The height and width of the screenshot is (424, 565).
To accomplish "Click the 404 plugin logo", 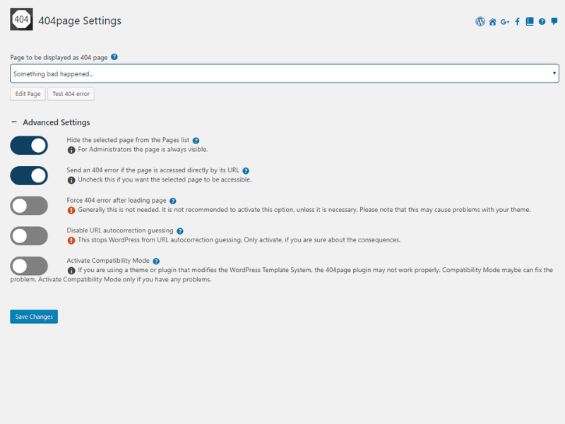I will pos(21,20).
